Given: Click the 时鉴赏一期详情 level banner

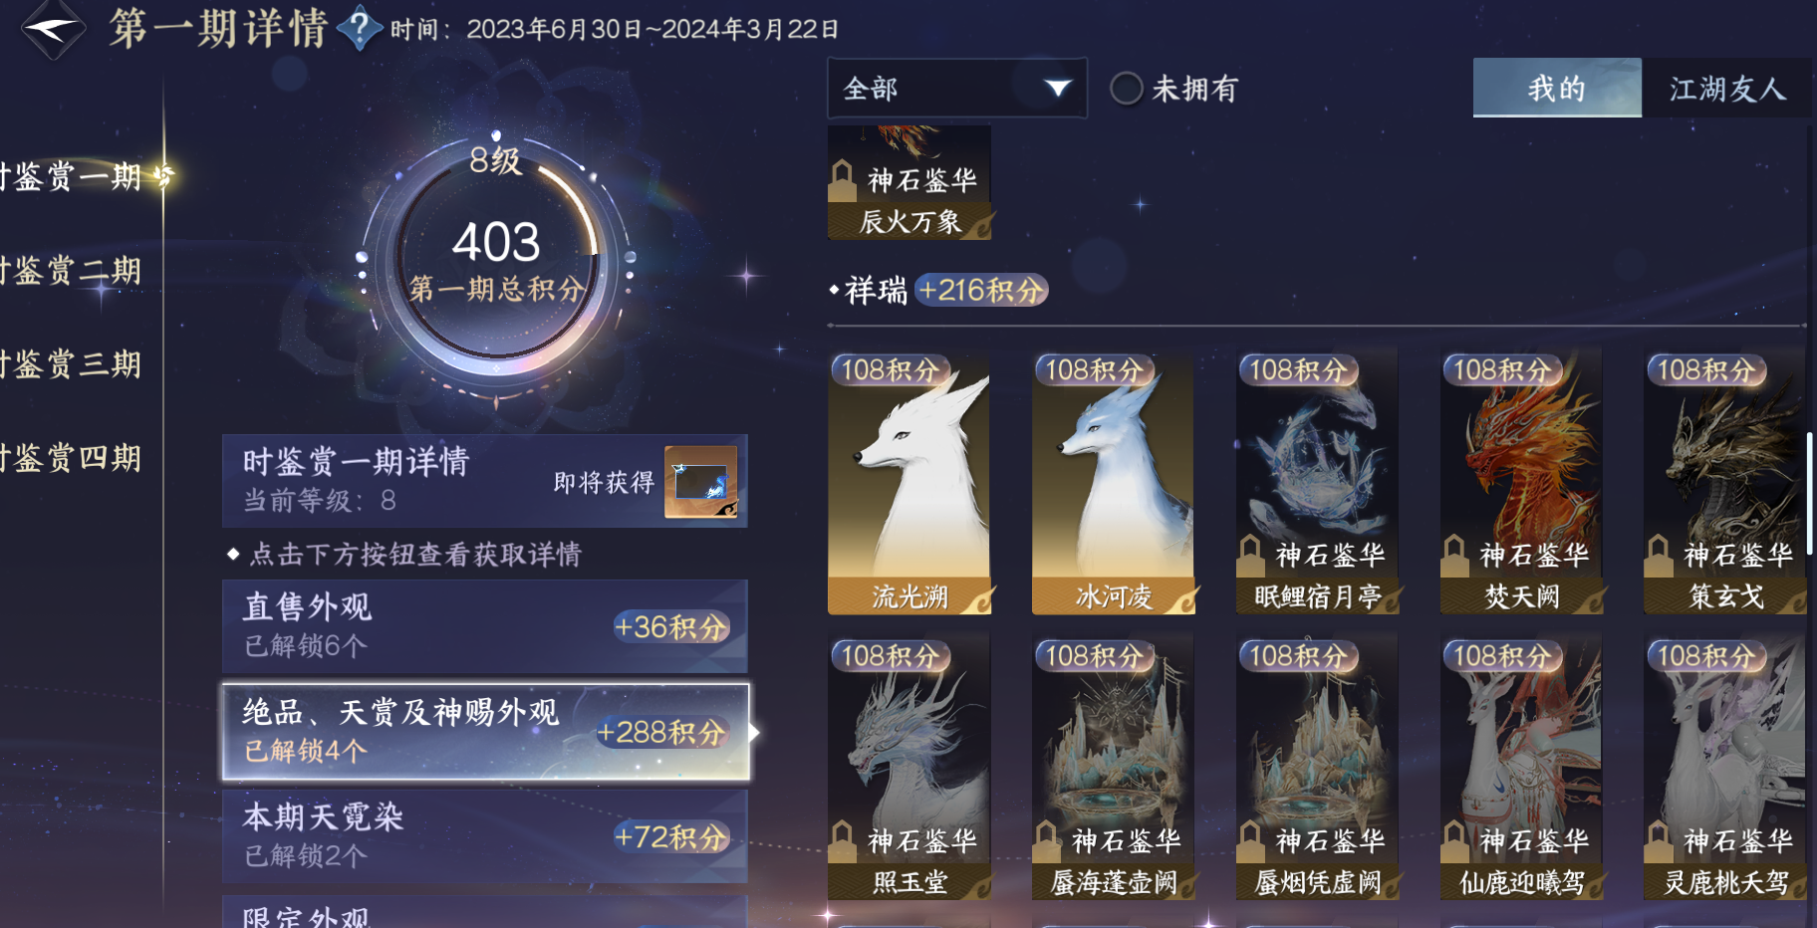Looking at the screenshot, I should (x=485, y=481).
